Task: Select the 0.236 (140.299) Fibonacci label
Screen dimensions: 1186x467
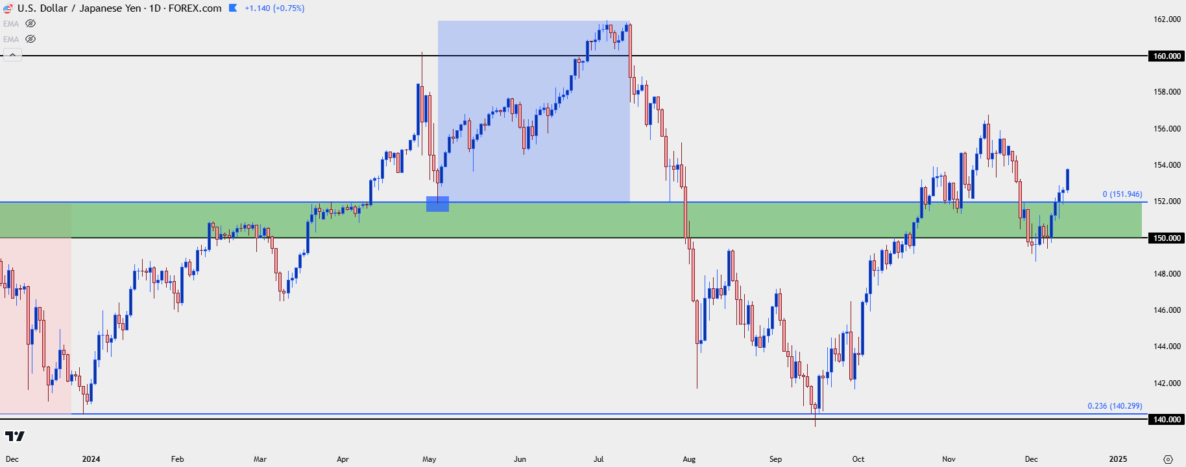Action: coord(1115,406)
